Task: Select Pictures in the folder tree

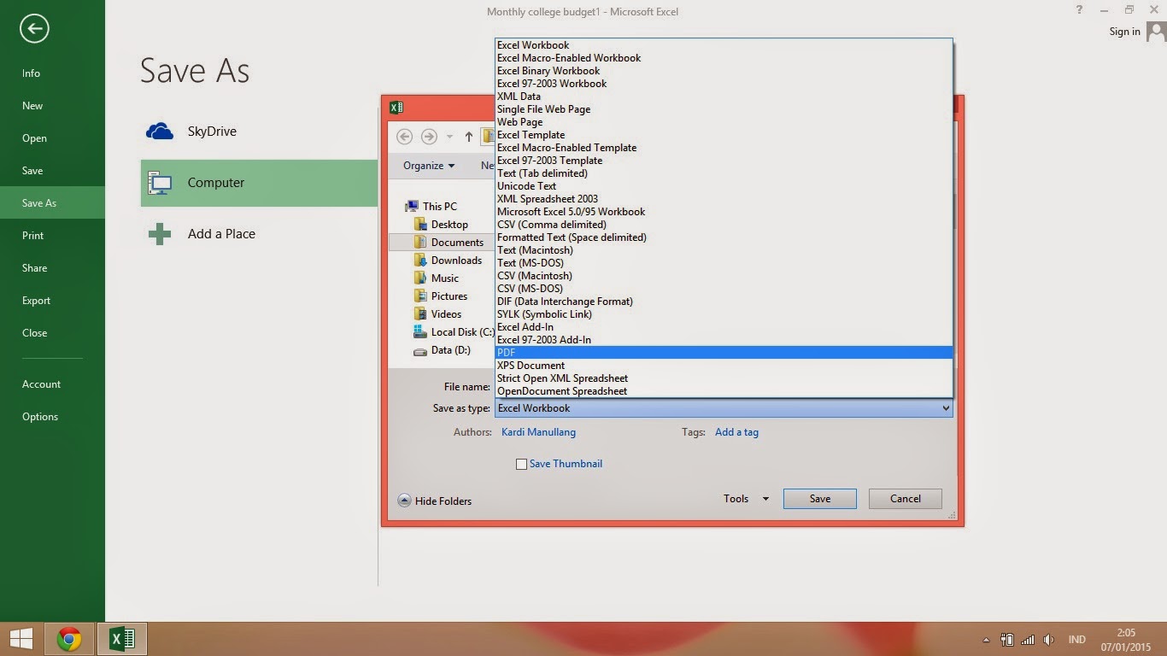Action: [x=440, y=296]
